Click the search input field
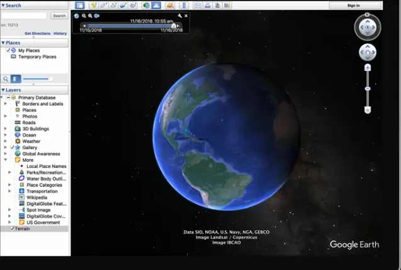 click(24, 16)
